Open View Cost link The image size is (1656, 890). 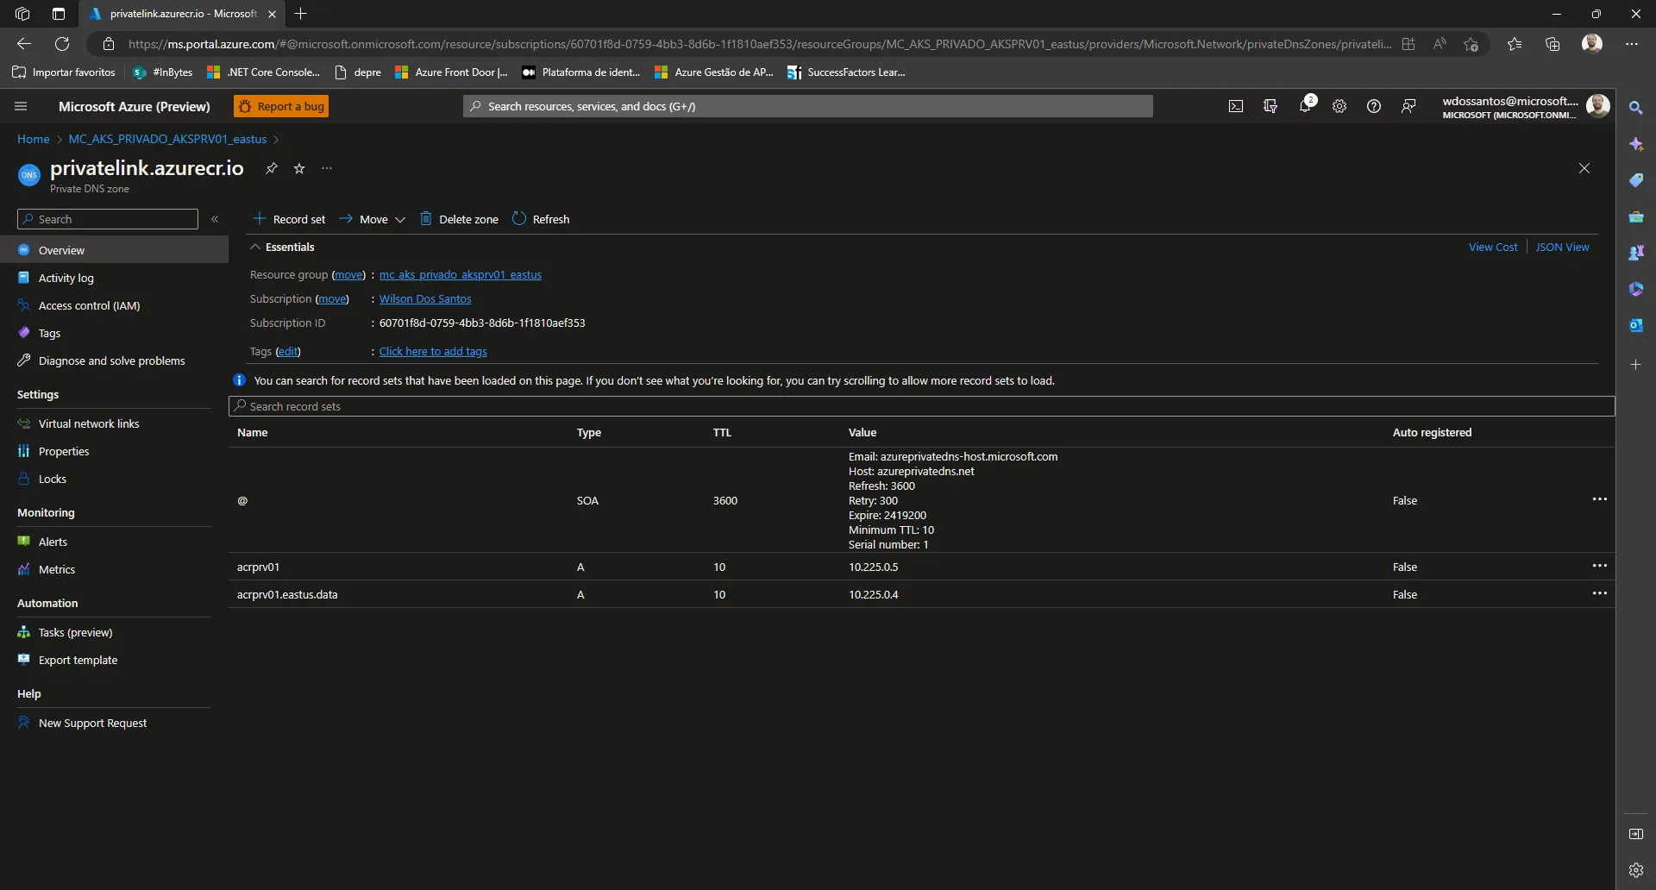(x=1493, y=247)
